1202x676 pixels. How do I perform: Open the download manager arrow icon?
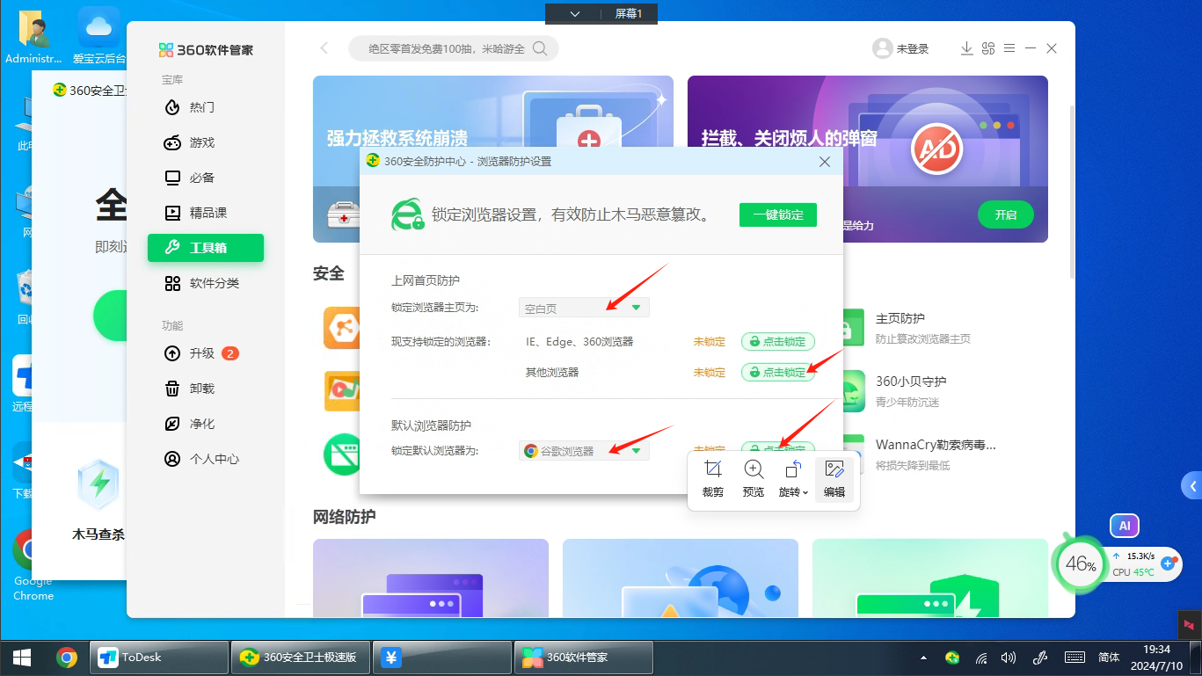966,48
